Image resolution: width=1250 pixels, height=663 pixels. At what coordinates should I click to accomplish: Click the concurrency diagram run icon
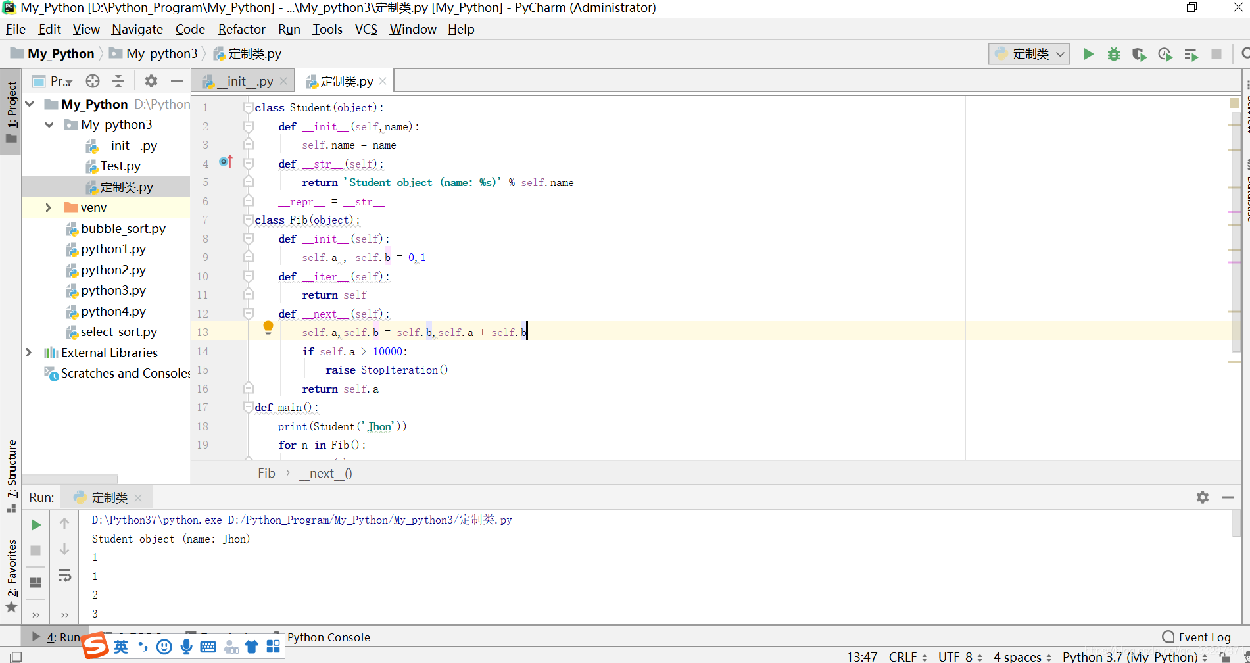[x=1191, y=54]
